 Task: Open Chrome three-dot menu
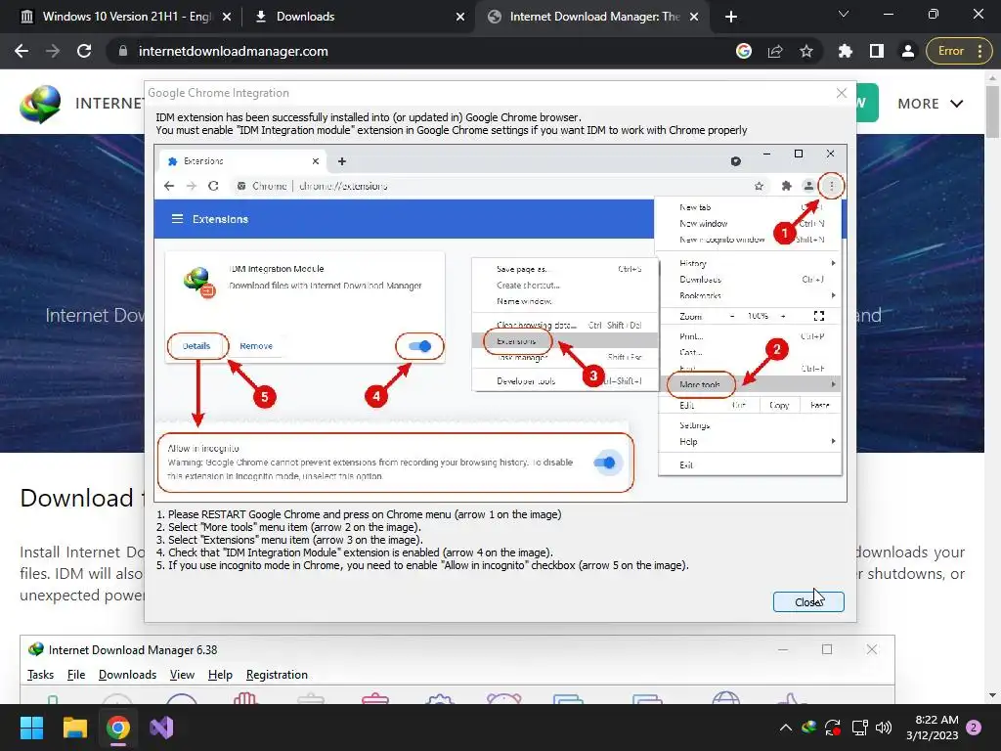979,51
